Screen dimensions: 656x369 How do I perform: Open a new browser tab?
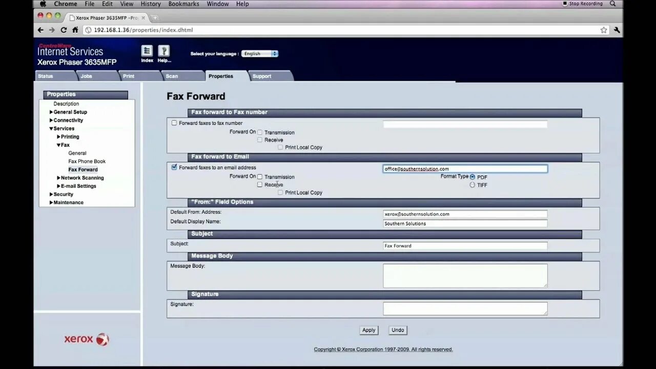pos(155,18)
